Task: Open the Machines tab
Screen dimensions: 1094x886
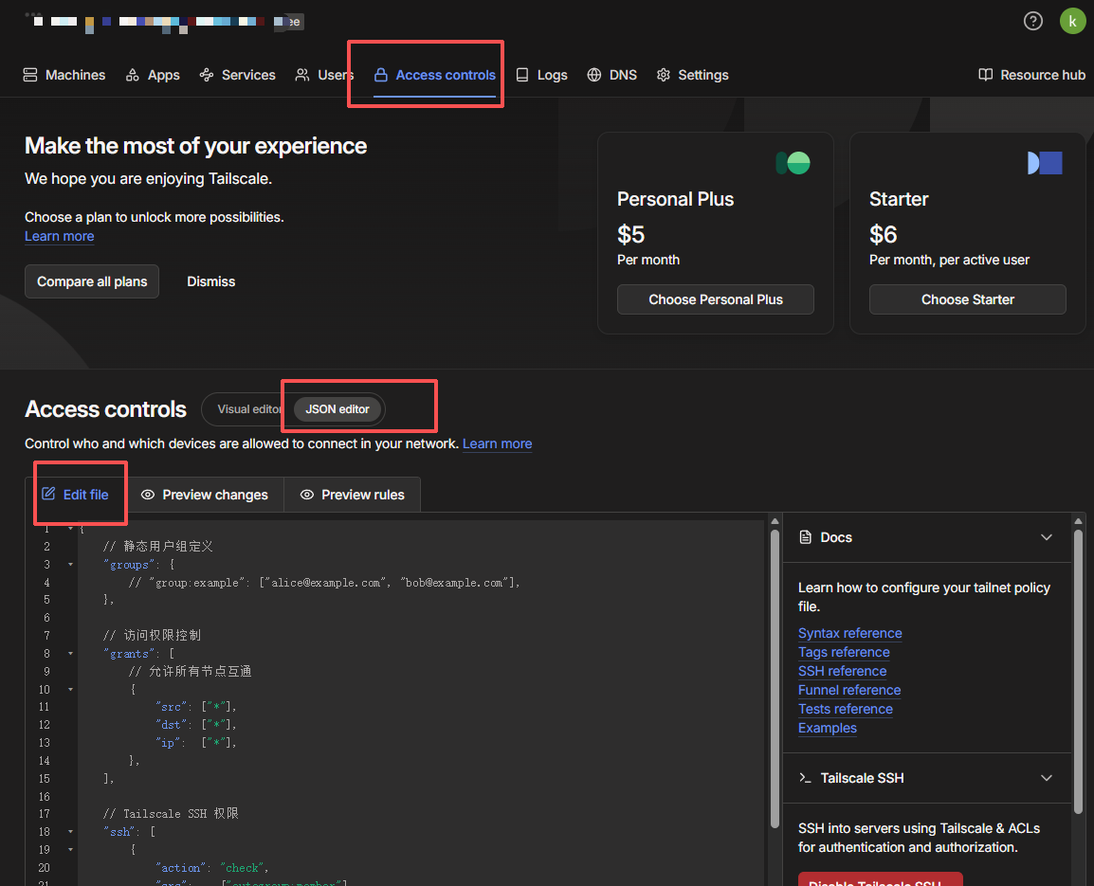Action: coord(64,75)
